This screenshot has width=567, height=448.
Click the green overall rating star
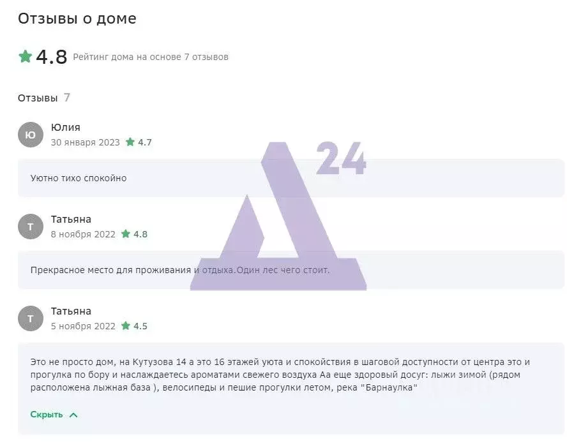(26, 56)
